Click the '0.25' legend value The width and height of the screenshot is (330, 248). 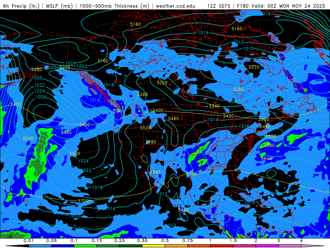(120, 241)
